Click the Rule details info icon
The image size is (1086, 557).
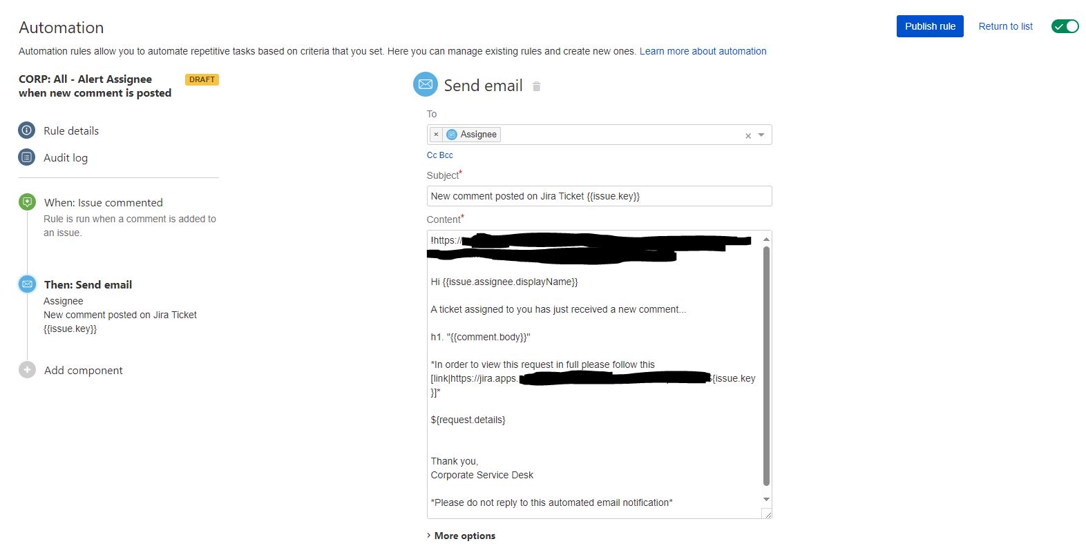coord(26,130)
